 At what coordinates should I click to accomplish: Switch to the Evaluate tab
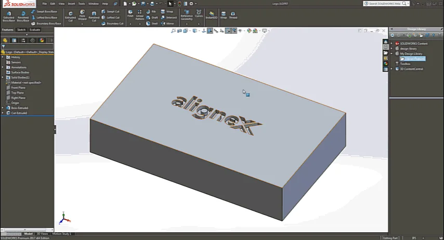[x=34, y=30]
